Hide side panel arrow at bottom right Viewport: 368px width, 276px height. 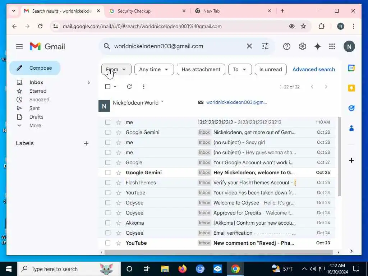pyautogui.click(x=351, y=251)
